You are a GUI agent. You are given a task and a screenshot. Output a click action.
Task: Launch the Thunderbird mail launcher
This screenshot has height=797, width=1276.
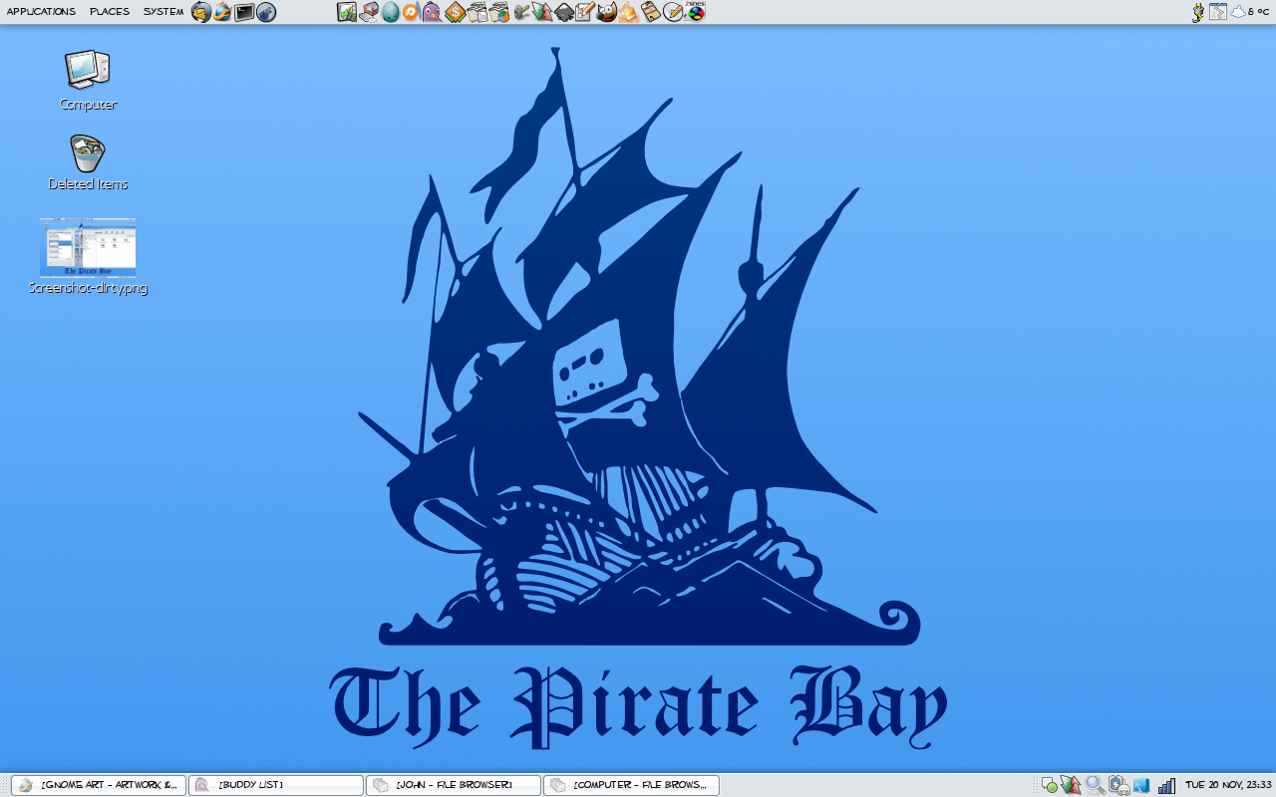coord(201,12)
